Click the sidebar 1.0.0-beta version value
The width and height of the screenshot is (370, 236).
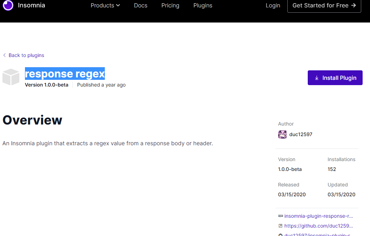point(290,169)
